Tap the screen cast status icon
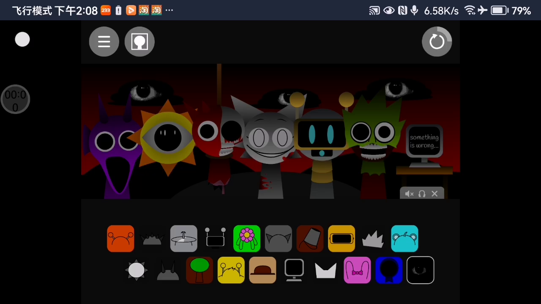 (374, 11)
